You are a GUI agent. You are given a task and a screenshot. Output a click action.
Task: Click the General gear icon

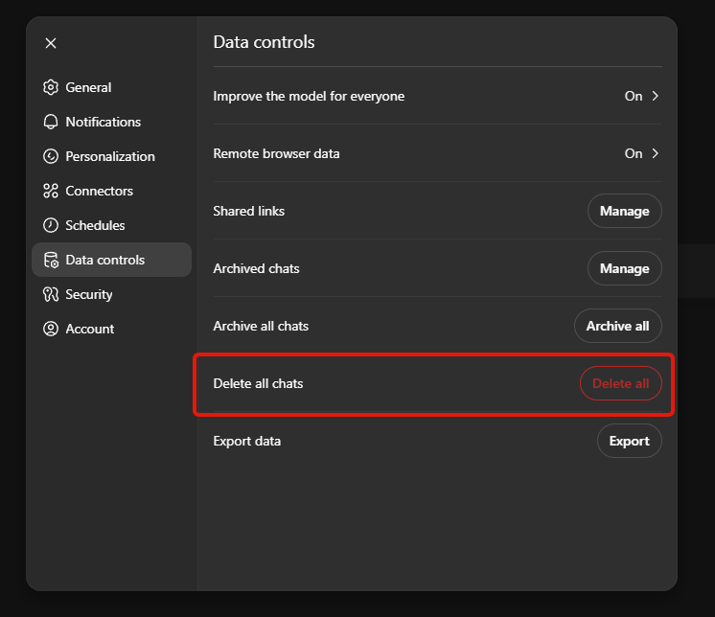[51, 87]
